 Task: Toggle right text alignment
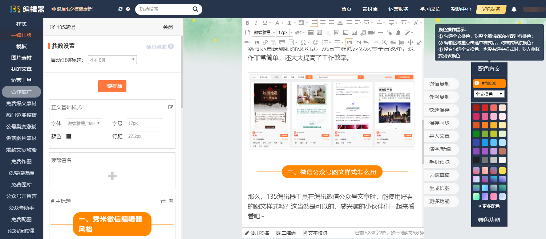pyautogui.click(x=331, y=23)
